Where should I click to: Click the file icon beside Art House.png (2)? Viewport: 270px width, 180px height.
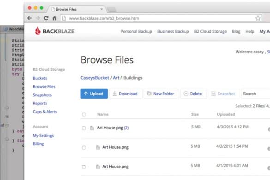tap(92, 128)
